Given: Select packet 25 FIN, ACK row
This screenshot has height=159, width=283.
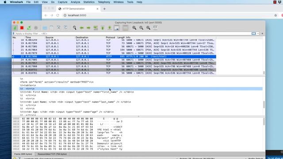Looking at the screenshot, I should point(114,63).
